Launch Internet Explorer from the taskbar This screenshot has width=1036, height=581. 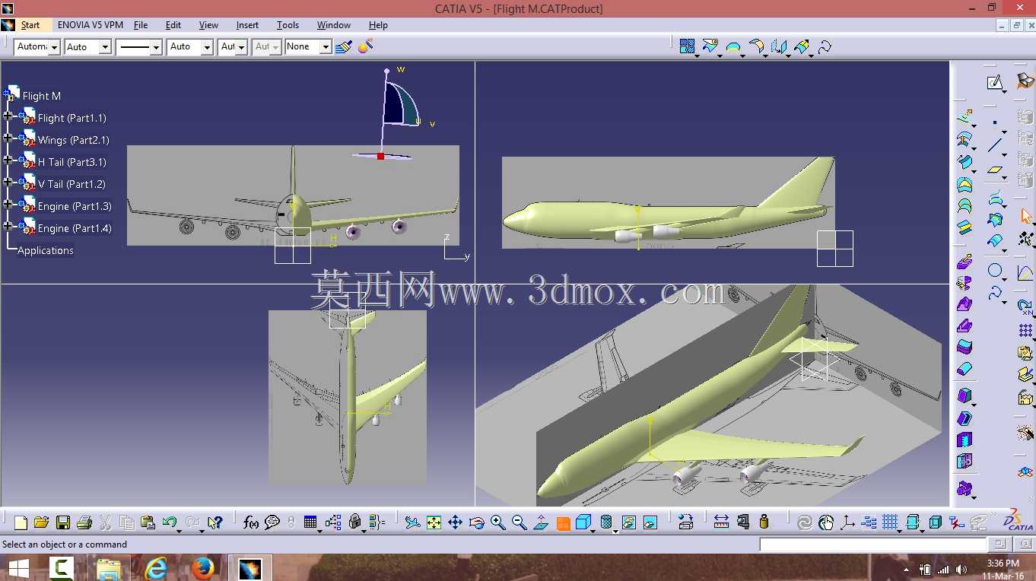point(156,567)
